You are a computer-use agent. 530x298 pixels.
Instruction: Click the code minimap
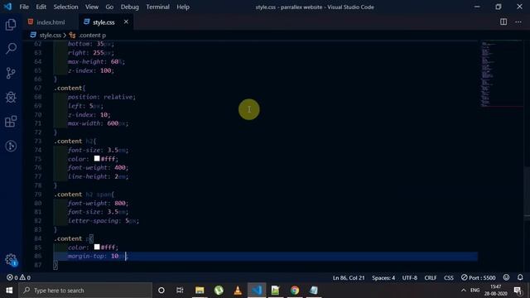pos(501,74)
